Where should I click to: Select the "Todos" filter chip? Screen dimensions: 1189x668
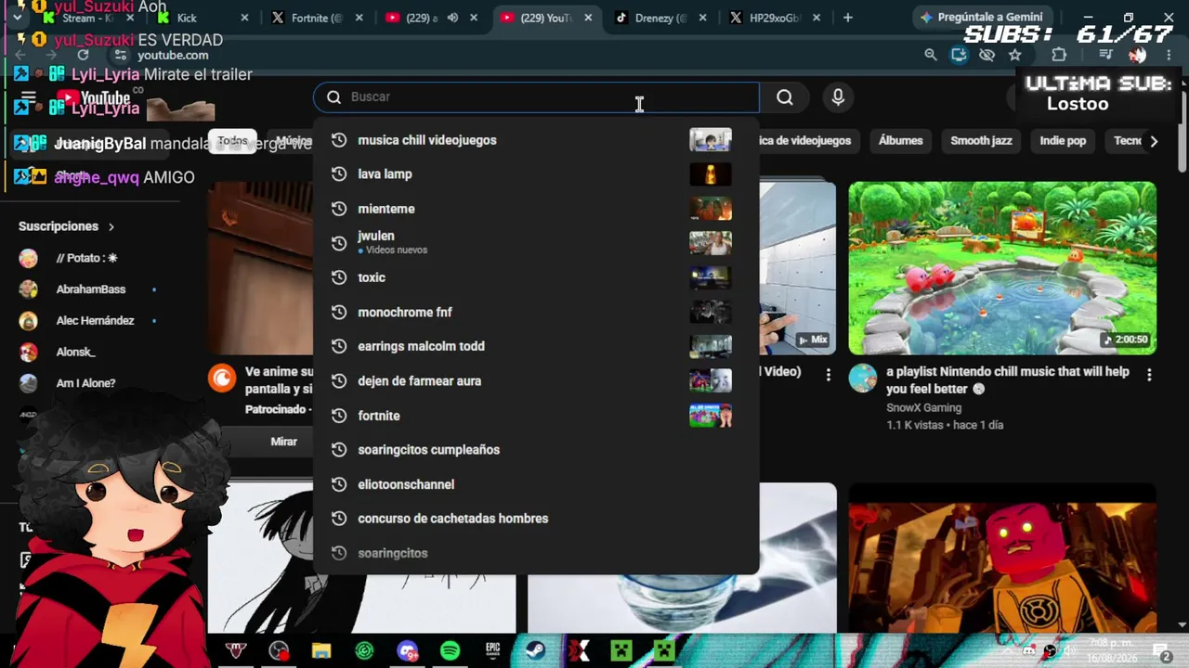(232, 141)
